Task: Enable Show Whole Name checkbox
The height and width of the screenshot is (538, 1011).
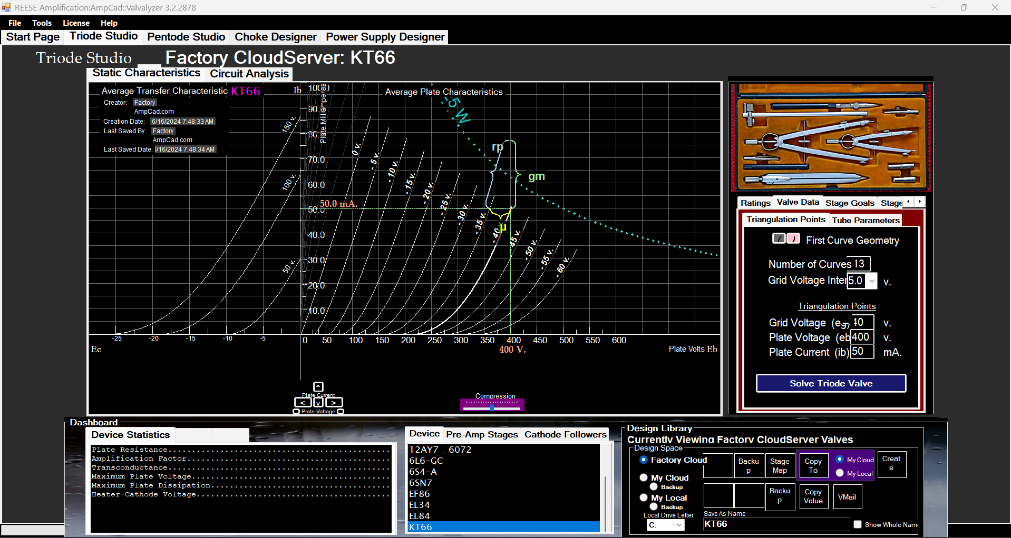Action: [858, 524]
